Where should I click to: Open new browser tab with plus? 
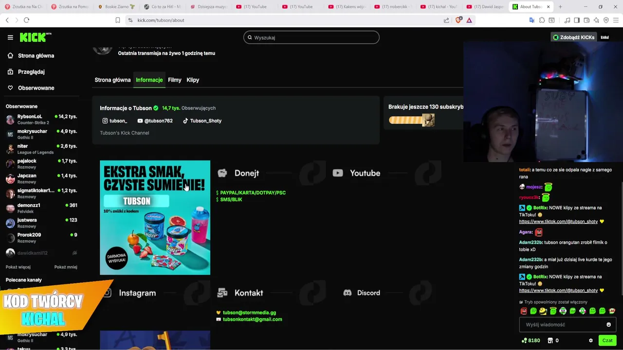click(560, 7)
